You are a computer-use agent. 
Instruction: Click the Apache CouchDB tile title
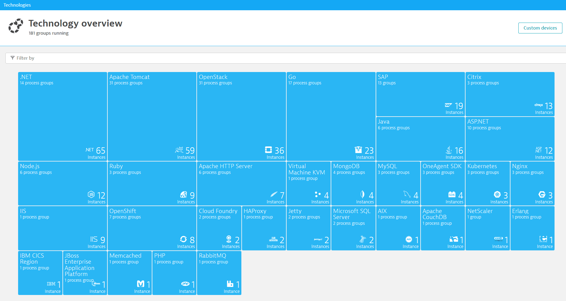pyautogui.click(x=434, y=214)
